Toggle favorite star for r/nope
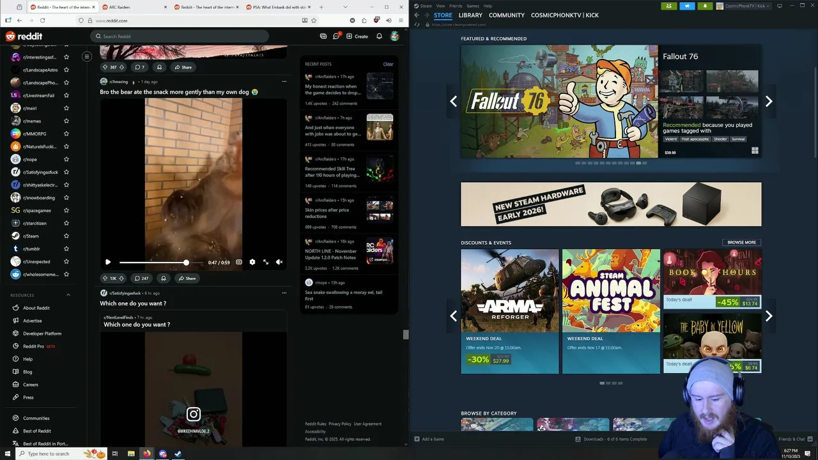 point(66,159)
